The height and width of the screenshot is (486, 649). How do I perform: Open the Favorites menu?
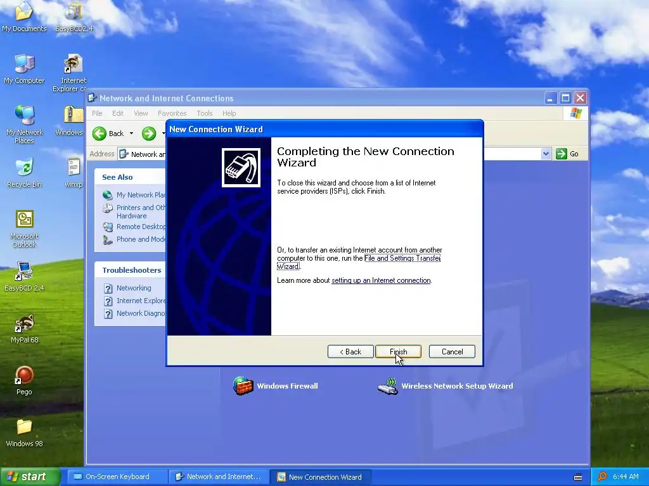click(172, 113)
